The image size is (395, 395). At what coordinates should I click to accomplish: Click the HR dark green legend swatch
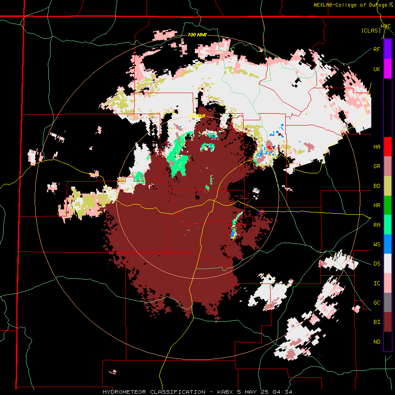388,205
